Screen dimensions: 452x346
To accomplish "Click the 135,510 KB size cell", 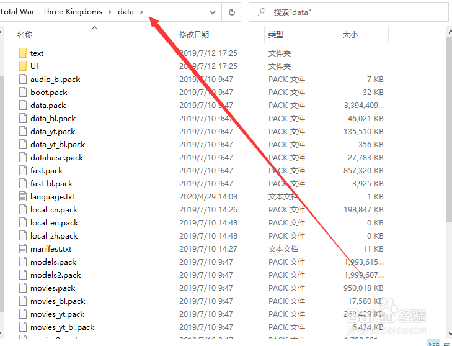I will (363, 132).
